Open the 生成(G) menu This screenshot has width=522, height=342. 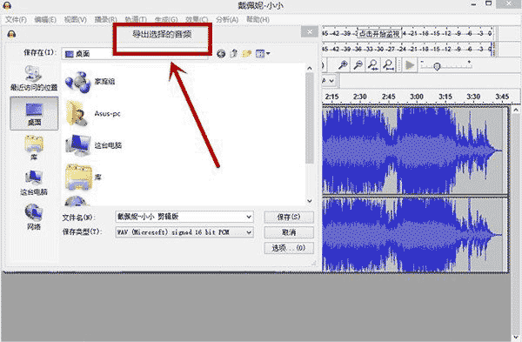pos(166,20)
